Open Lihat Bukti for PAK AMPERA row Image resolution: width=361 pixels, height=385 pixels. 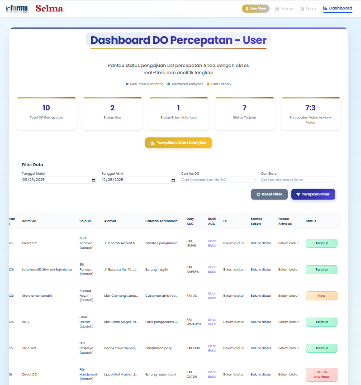click(212, 269)
